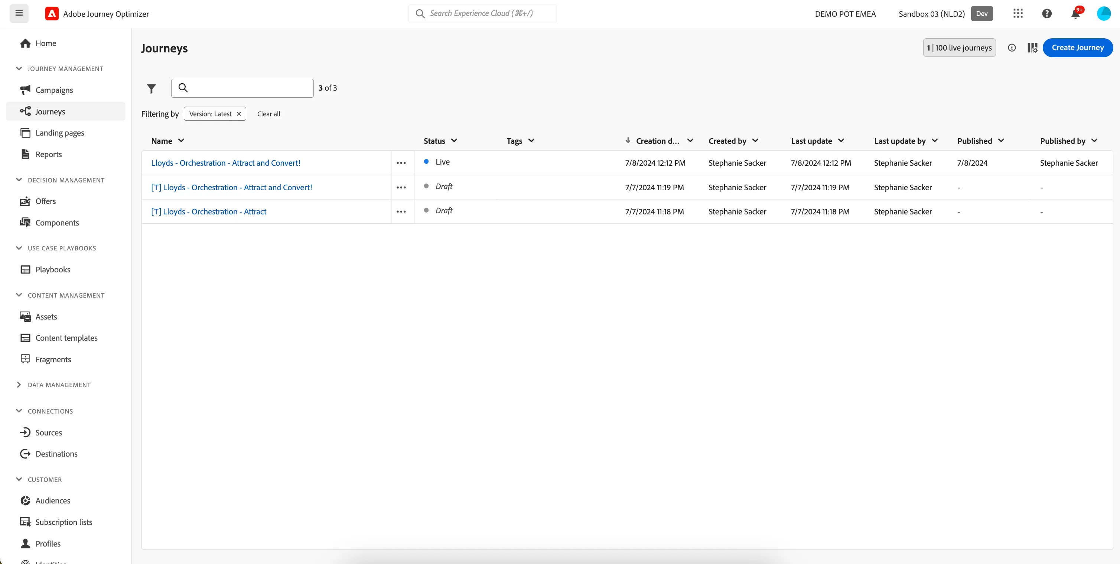This screenshot has height=564, width=1120.
Task: Click Create Journey button
Action: (x=1077, y=48)
